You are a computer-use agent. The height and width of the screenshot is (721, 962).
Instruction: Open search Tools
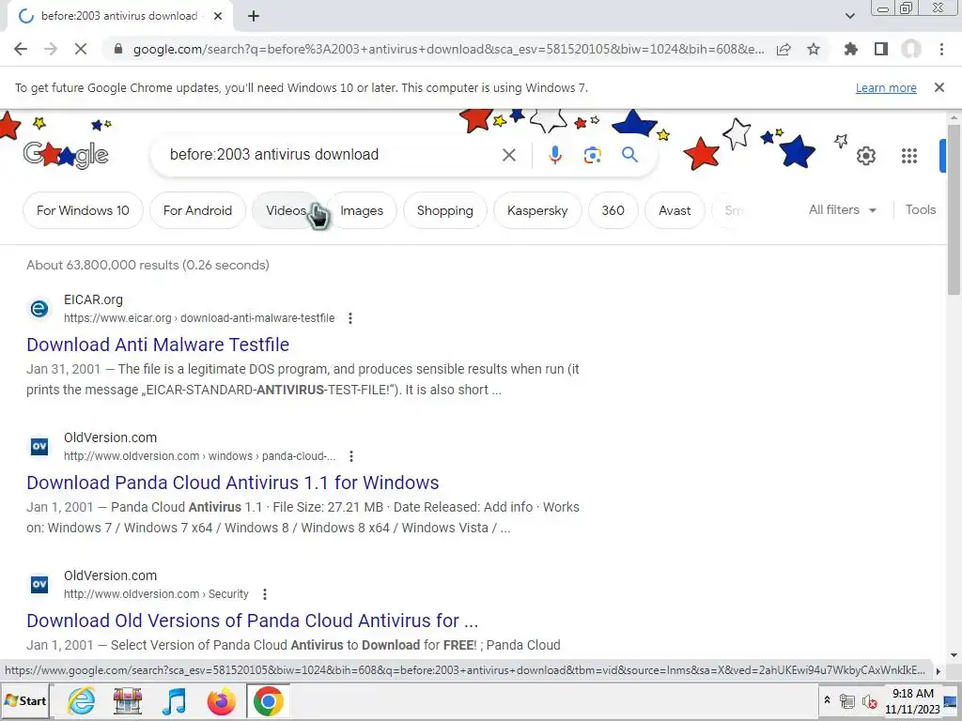click(x=921, y=209)
